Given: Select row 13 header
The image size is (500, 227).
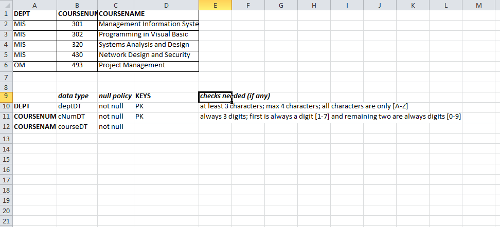Looking at the screenshot, I should coord(6,139).
